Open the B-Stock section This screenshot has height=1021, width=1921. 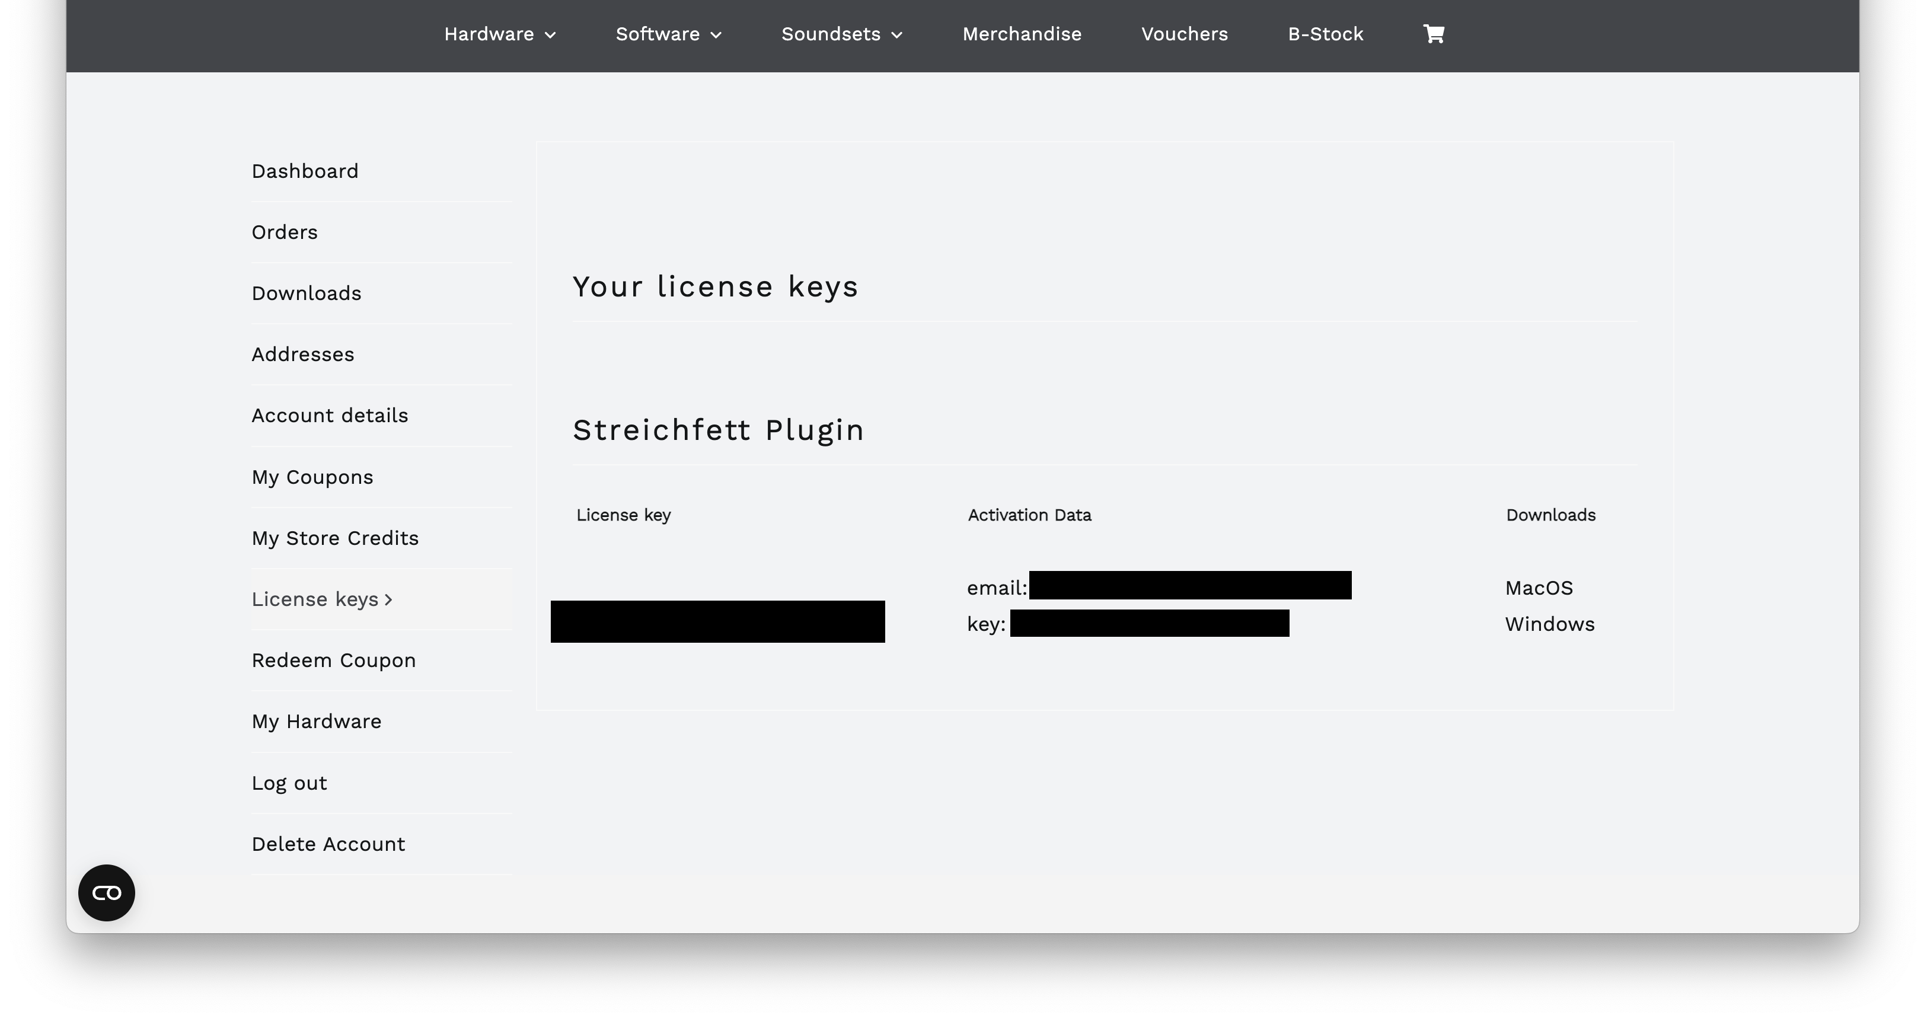click(x=1325, y=34)
